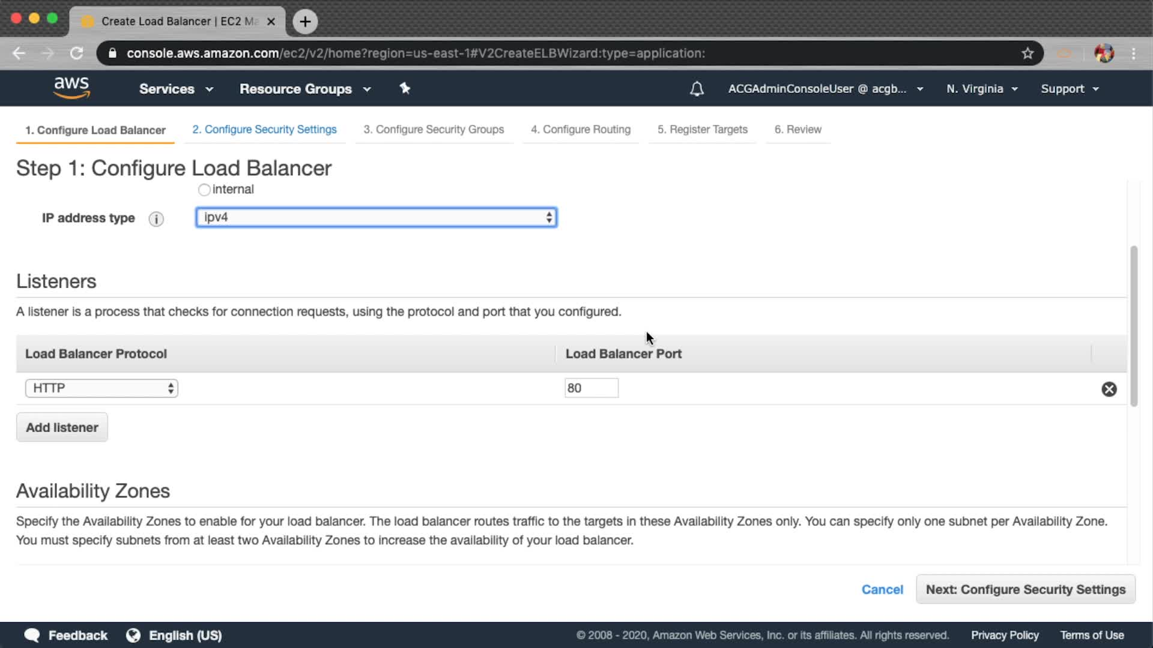This screenshot has height=648, width=1153.
Task: Click the Add listener button
Action: point(62,427)
